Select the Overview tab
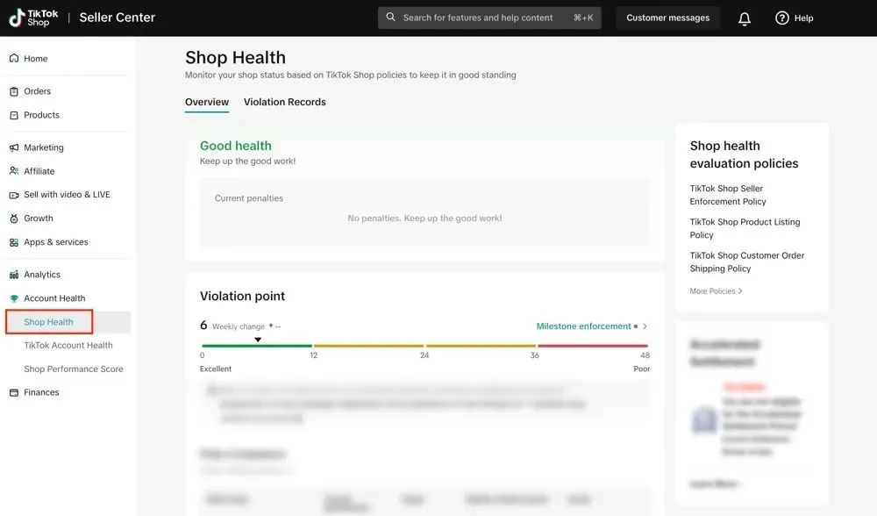This screenshot has width=877, height=516. 207,102
